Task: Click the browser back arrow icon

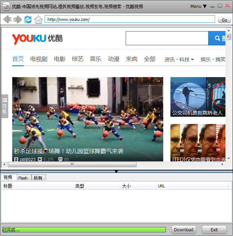Action: pyautogui.click(x=7, y=19)
